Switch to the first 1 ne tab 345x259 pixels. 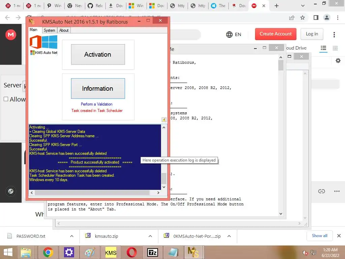coord(13,6)
